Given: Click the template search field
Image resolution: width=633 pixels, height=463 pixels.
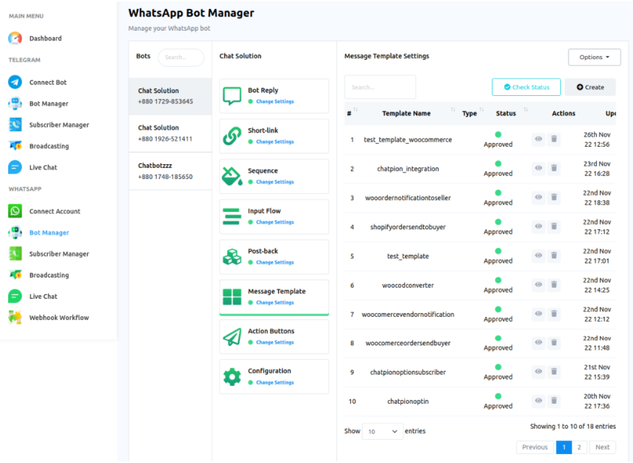Looking at the screenshot, I should 380,87.
